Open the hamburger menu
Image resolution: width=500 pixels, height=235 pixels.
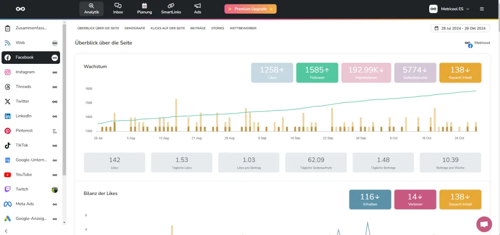482,9
